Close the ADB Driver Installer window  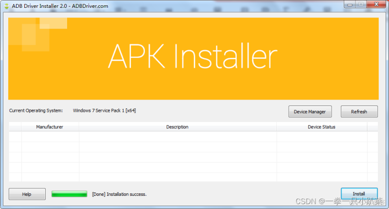pos(376,4)
